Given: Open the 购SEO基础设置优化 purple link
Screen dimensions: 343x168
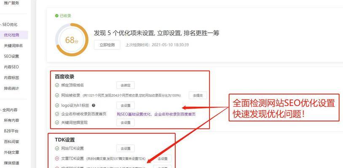Looking at the screenshot, I should pyautogui.click(x=156, y=114).
